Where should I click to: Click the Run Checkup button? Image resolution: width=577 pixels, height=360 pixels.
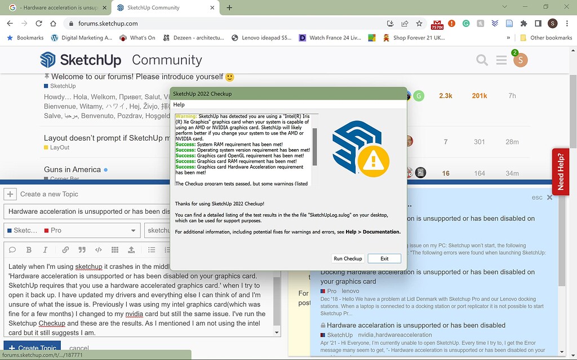tap(348, 258)
